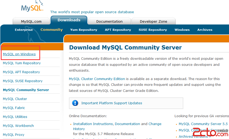The image size is (229, 139).
Task: Open Important Platform Support Updates link
Action: pyautogui.click(x=111, y=103)
